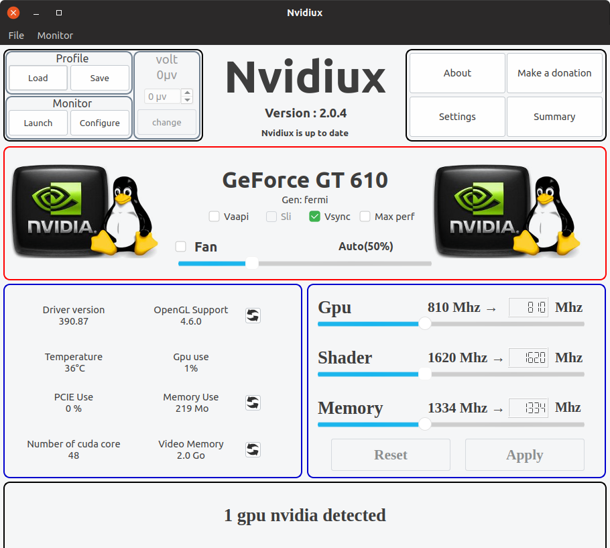
Task: Click the Memory frequency slider handle
Action: pyautogui.click(x=425, y=424)
